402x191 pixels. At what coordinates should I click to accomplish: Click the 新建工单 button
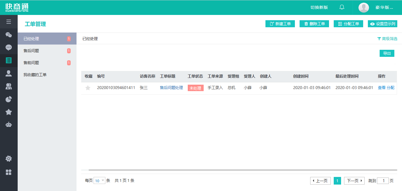point(280,24)
